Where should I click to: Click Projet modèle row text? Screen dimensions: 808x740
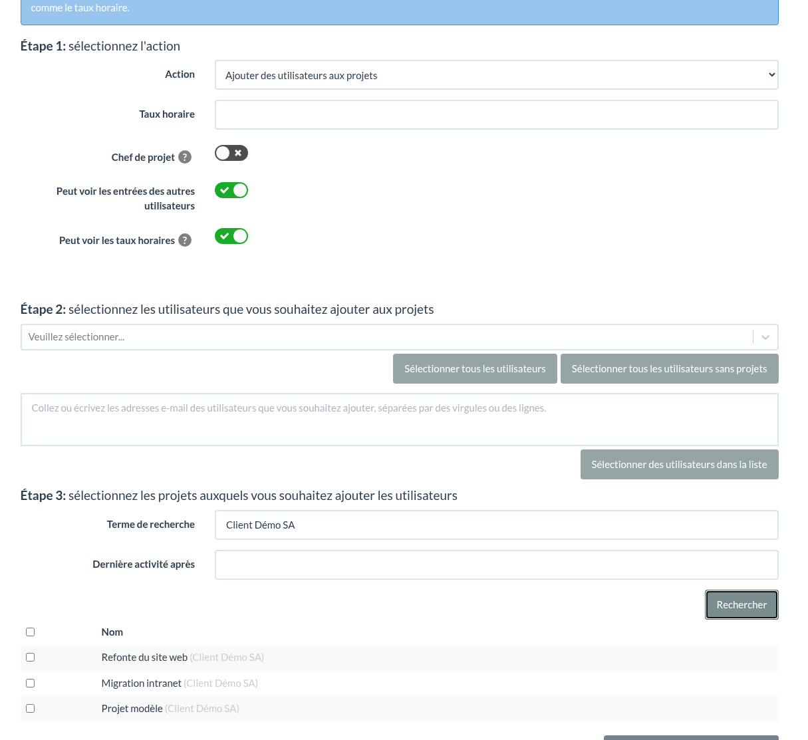tap(132, 708)
